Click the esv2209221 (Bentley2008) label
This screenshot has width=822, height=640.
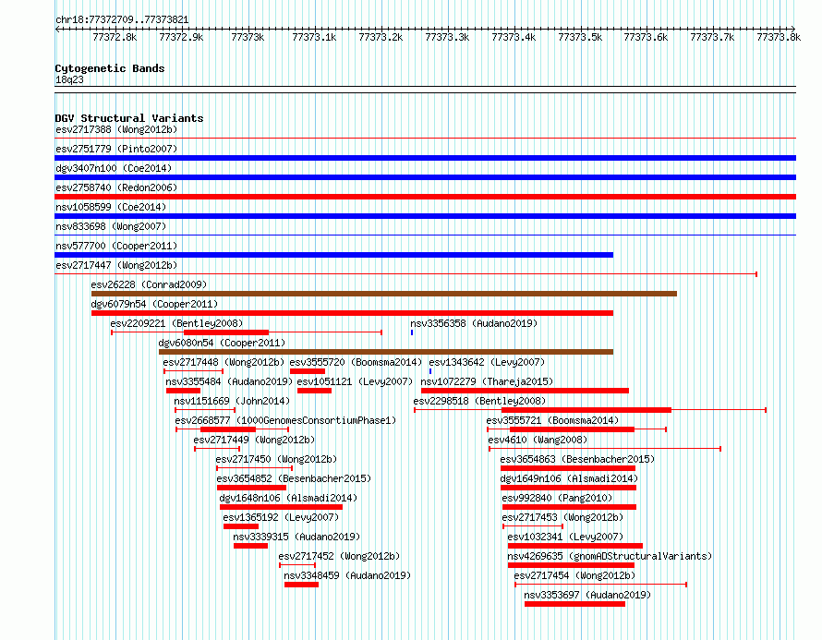pos(176,323)
